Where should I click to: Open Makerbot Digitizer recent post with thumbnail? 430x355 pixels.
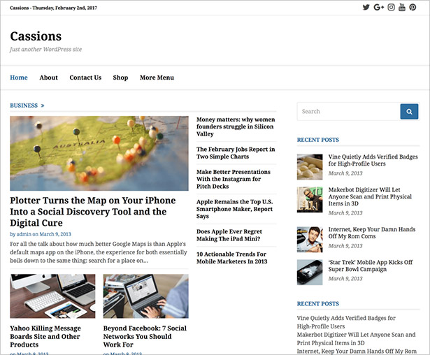(x=370, y=196)
